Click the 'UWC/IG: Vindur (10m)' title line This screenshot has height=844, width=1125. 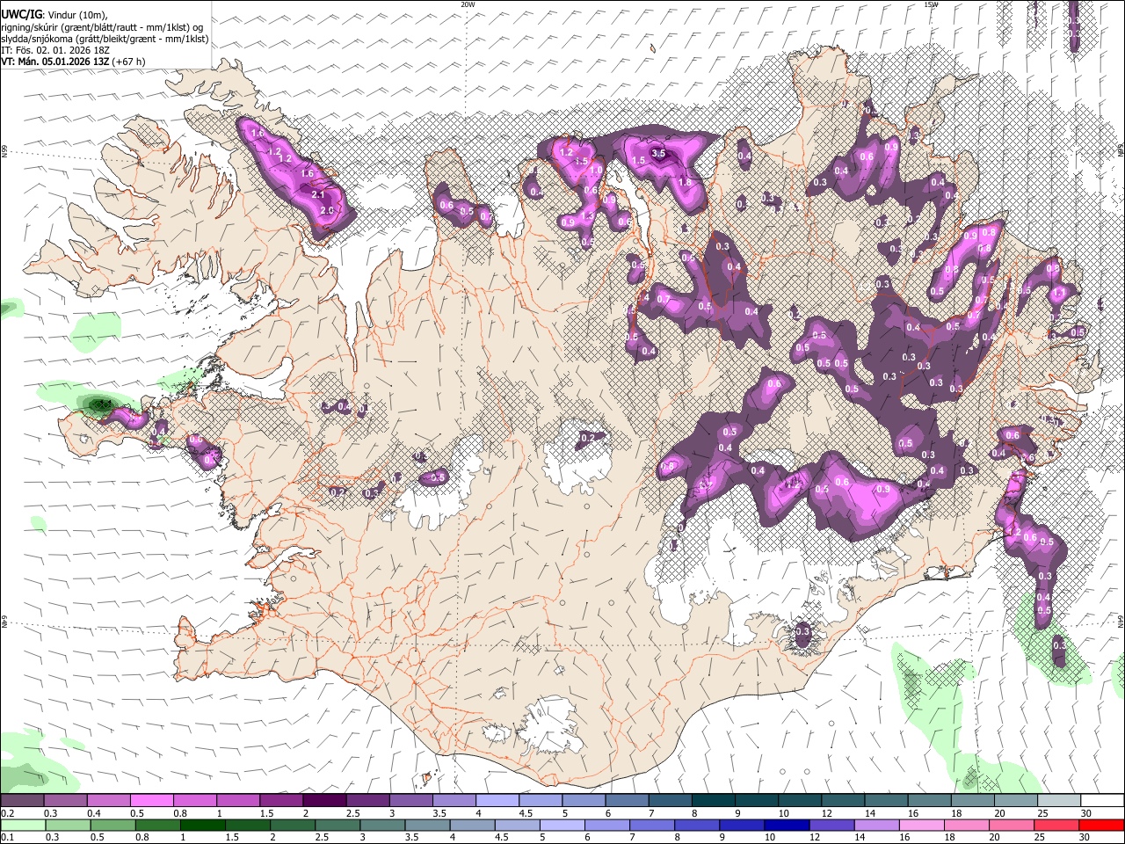pyautogui.click(x=54, y=14)
